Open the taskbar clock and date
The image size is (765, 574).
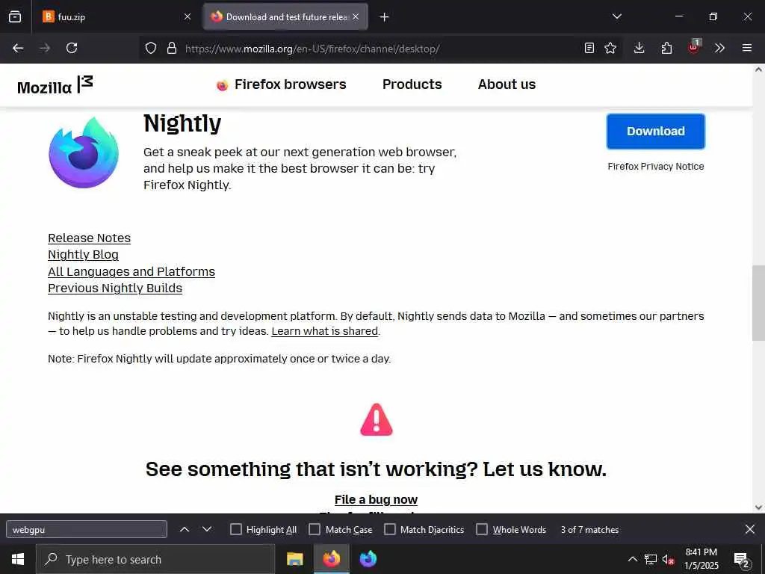701,559
